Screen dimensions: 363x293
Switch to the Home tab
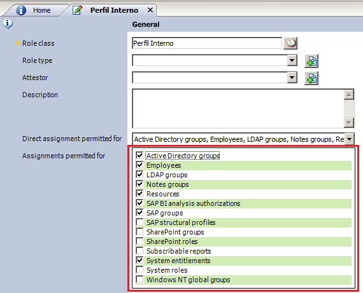(x=41, y=10)
